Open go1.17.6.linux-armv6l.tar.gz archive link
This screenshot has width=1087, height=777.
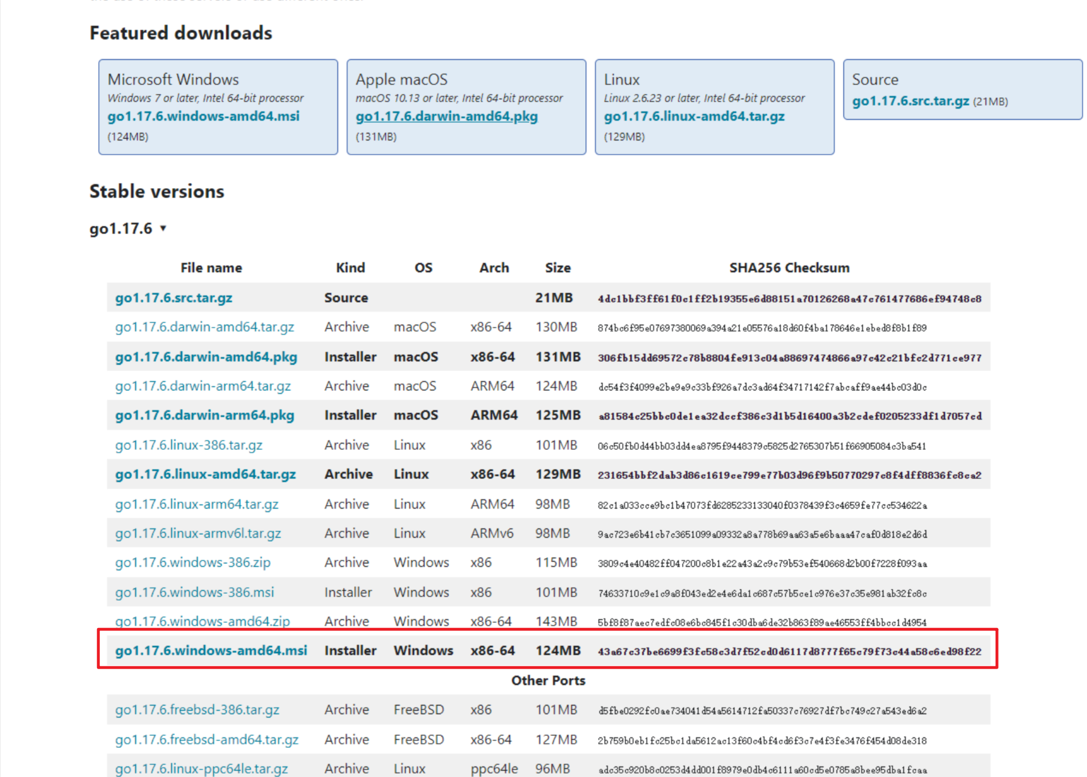pos(198,534)
